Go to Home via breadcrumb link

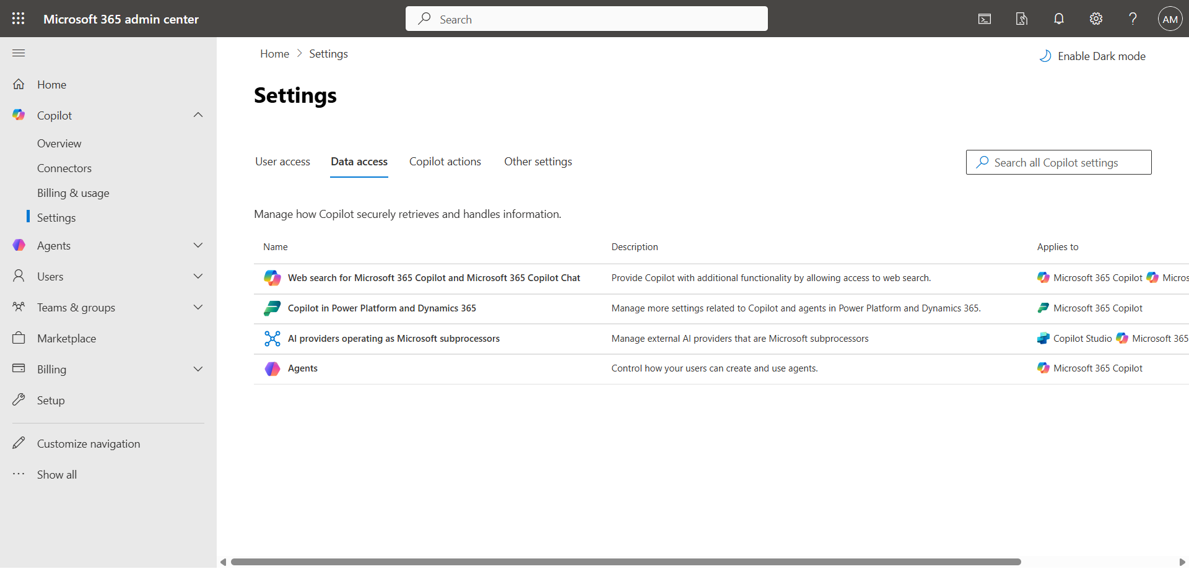[274, 54]
